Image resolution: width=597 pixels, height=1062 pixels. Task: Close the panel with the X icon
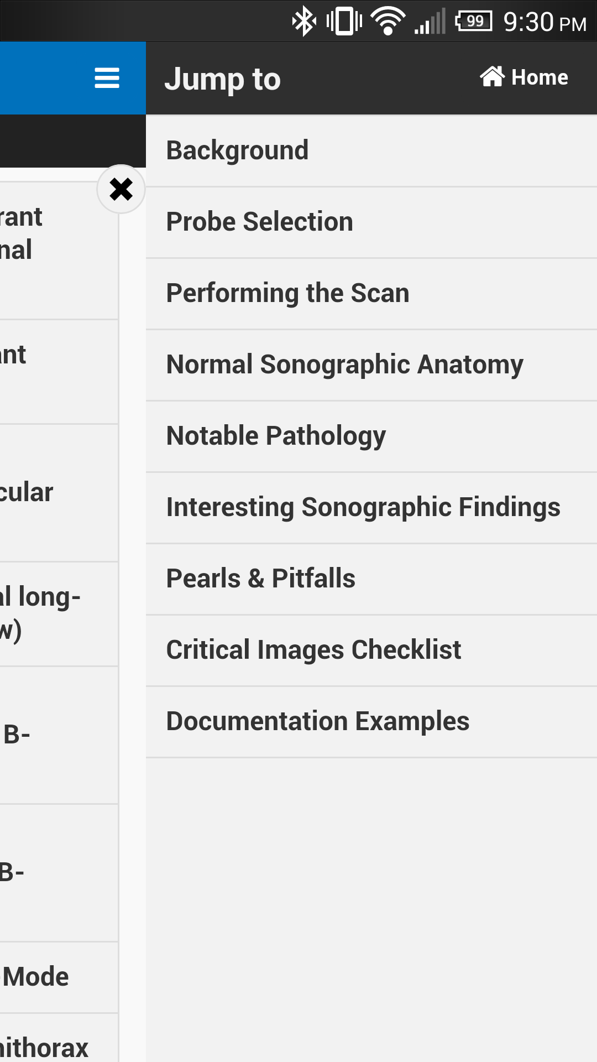tap(121, 189)
